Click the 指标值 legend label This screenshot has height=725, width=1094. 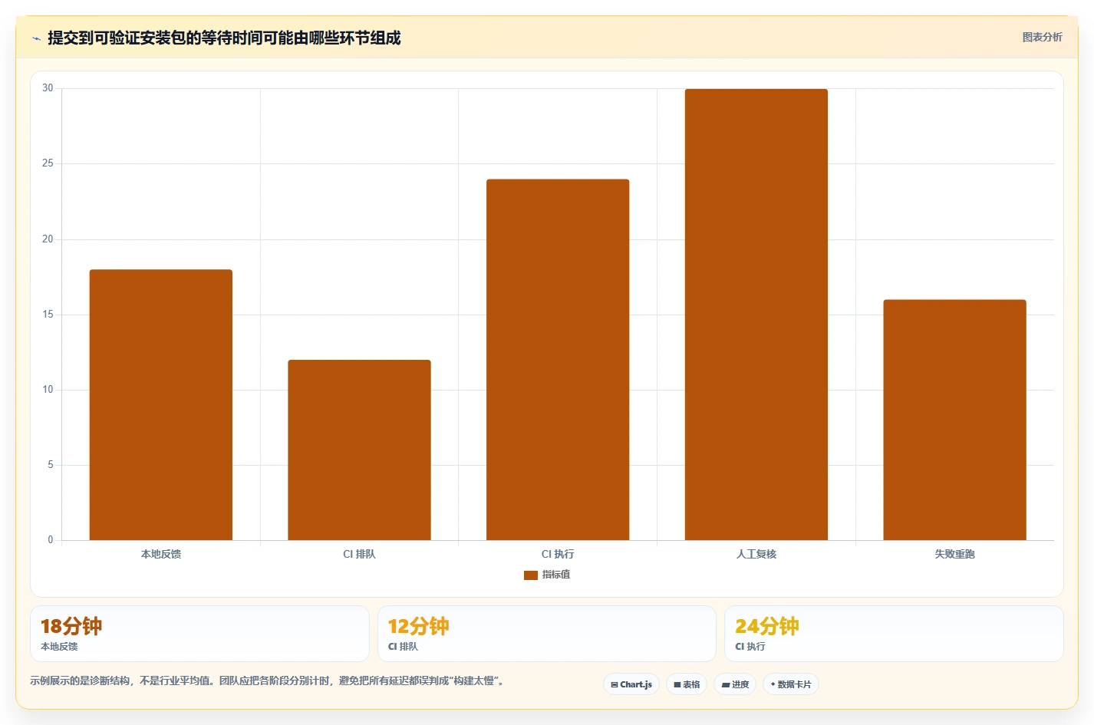pos(556,575)
